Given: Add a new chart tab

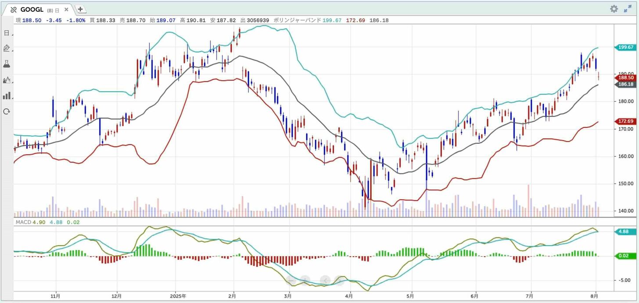Looking at the screenshot, I should point(80,9).
